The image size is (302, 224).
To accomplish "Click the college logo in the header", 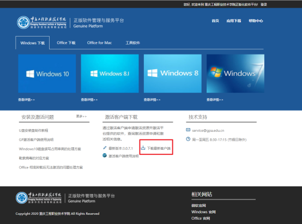I will point(42,22).
